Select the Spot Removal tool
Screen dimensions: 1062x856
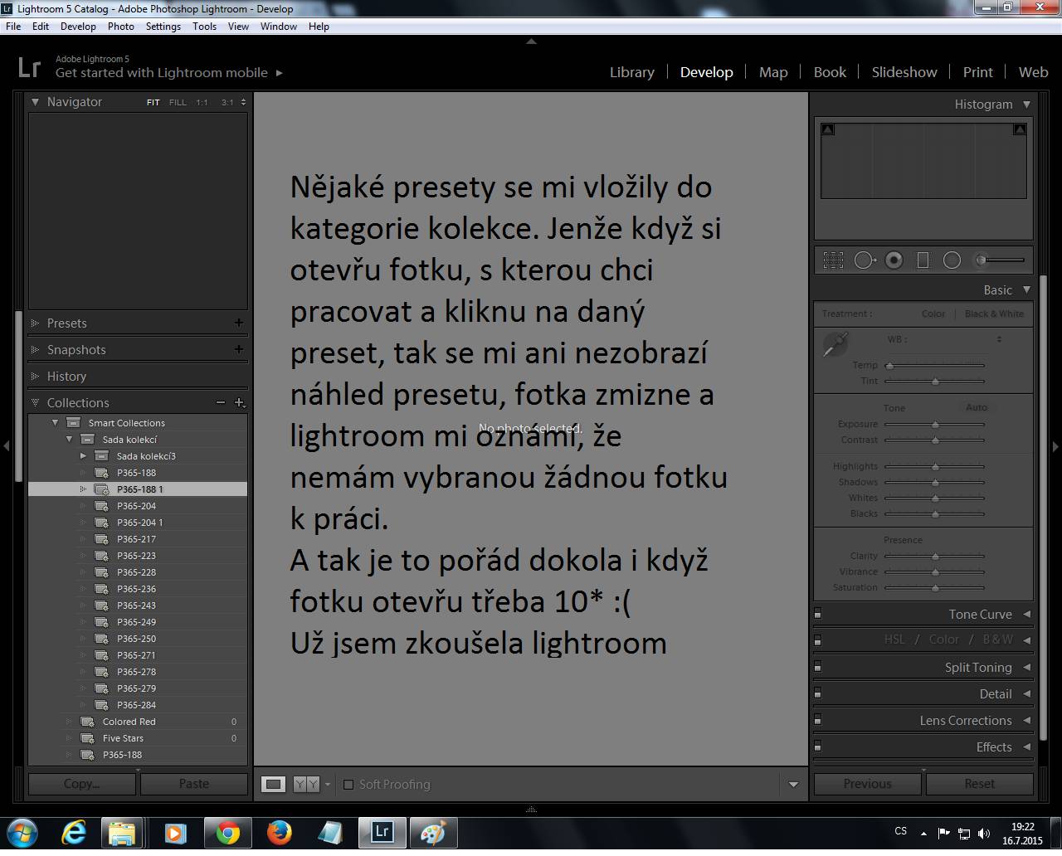(x=865, y=260)
